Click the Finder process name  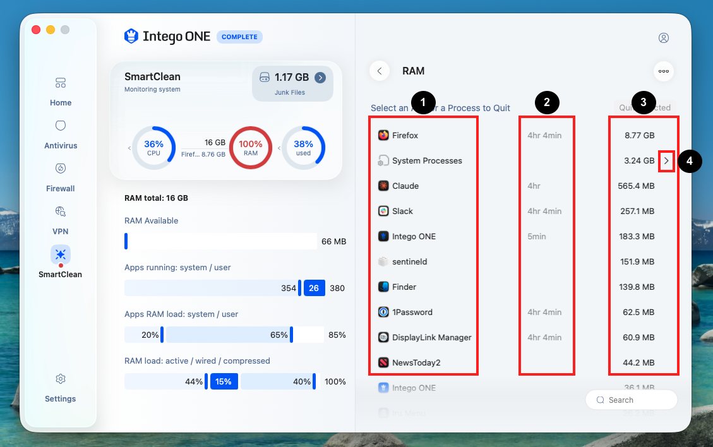coord(404,287)
